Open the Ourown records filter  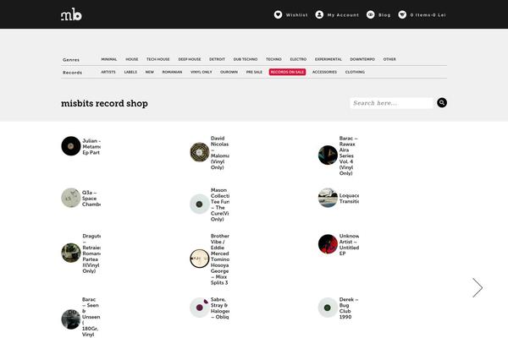[229, 72]
